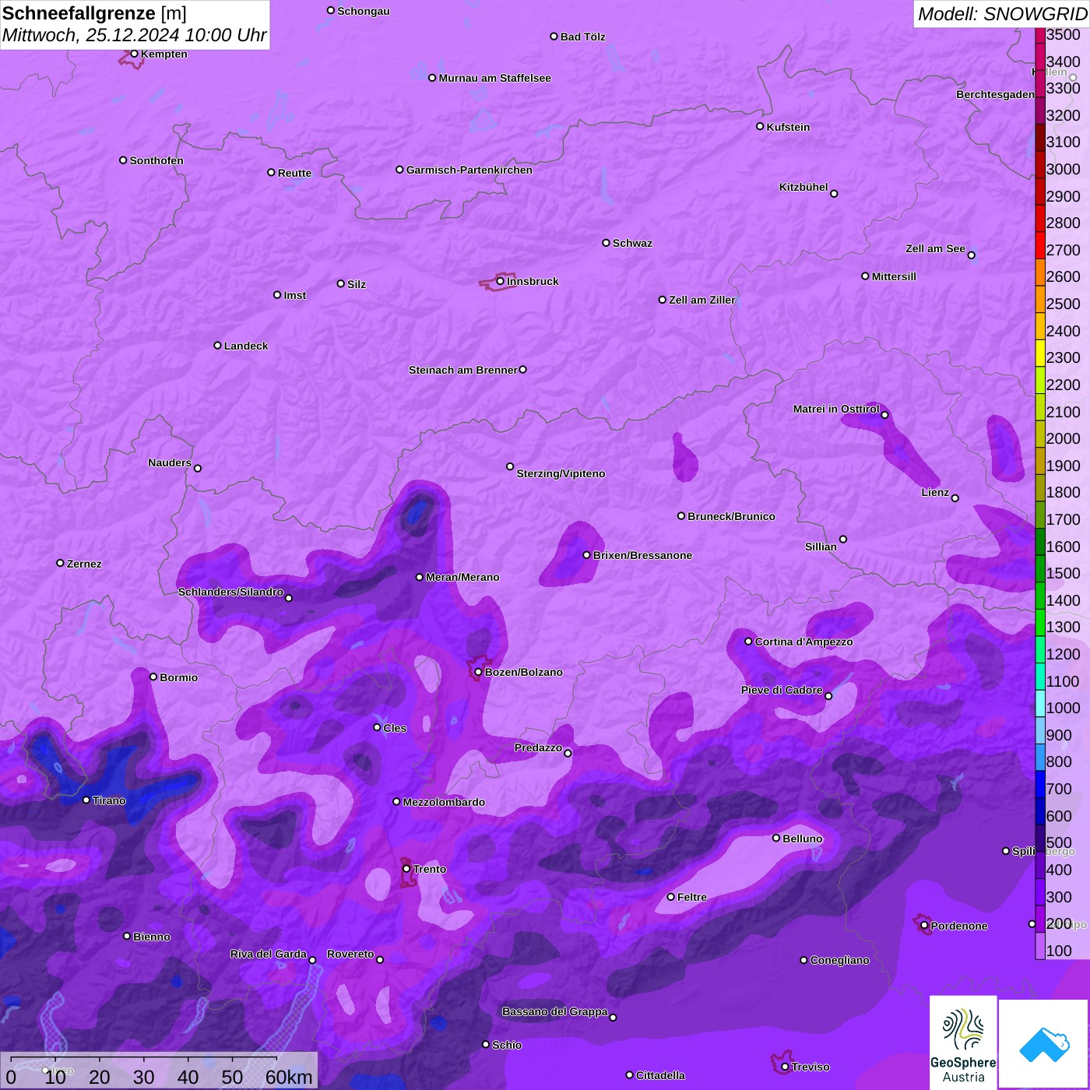Click the 60km scale bar label
The width and height of the screenshot is (1090, 1090).
[x=289, y=1077]
